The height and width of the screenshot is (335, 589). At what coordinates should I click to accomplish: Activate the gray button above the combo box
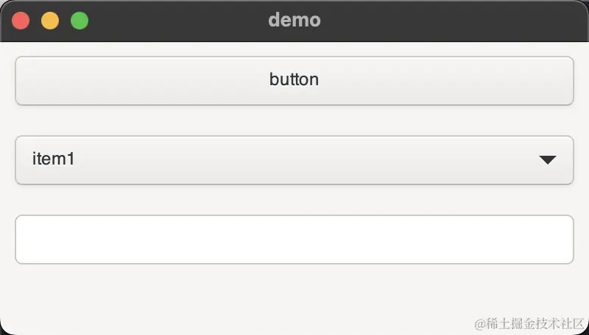click(x=294, y=81)
